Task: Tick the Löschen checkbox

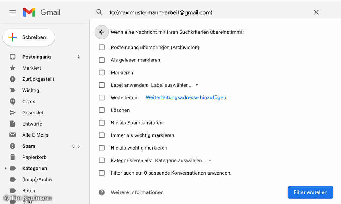Action: click(x=102, y=110)
